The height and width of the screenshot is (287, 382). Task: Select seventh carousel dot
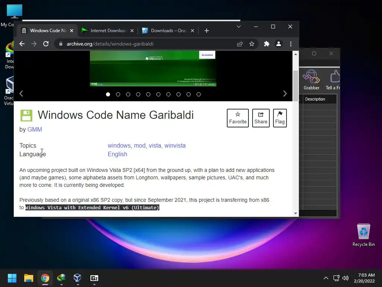tap(168, 95)
